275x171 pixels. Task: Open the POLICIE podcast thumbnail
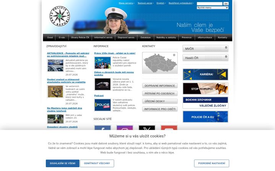[103, 105]
